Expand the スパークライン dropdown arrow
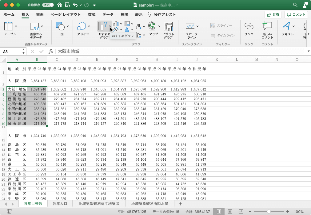 [x=197, y=26]
